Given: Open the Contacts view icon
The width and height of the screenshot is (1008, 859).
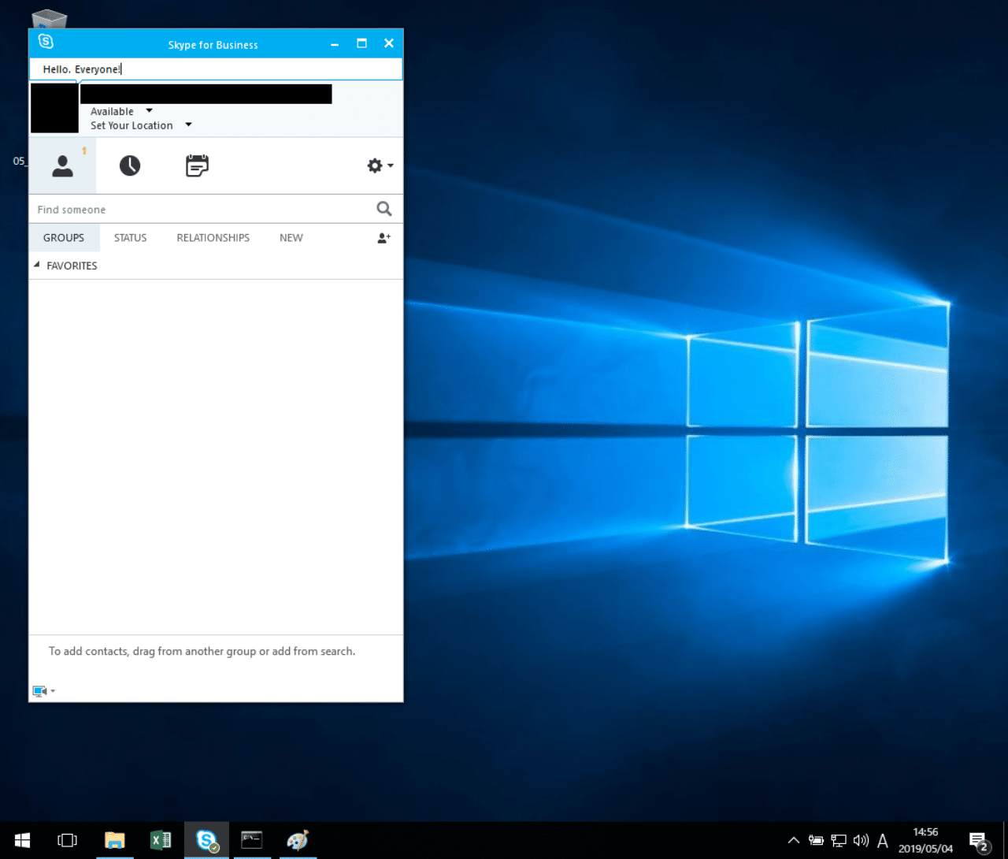Looking at the screenshot, I should click(x=63, y=166).
